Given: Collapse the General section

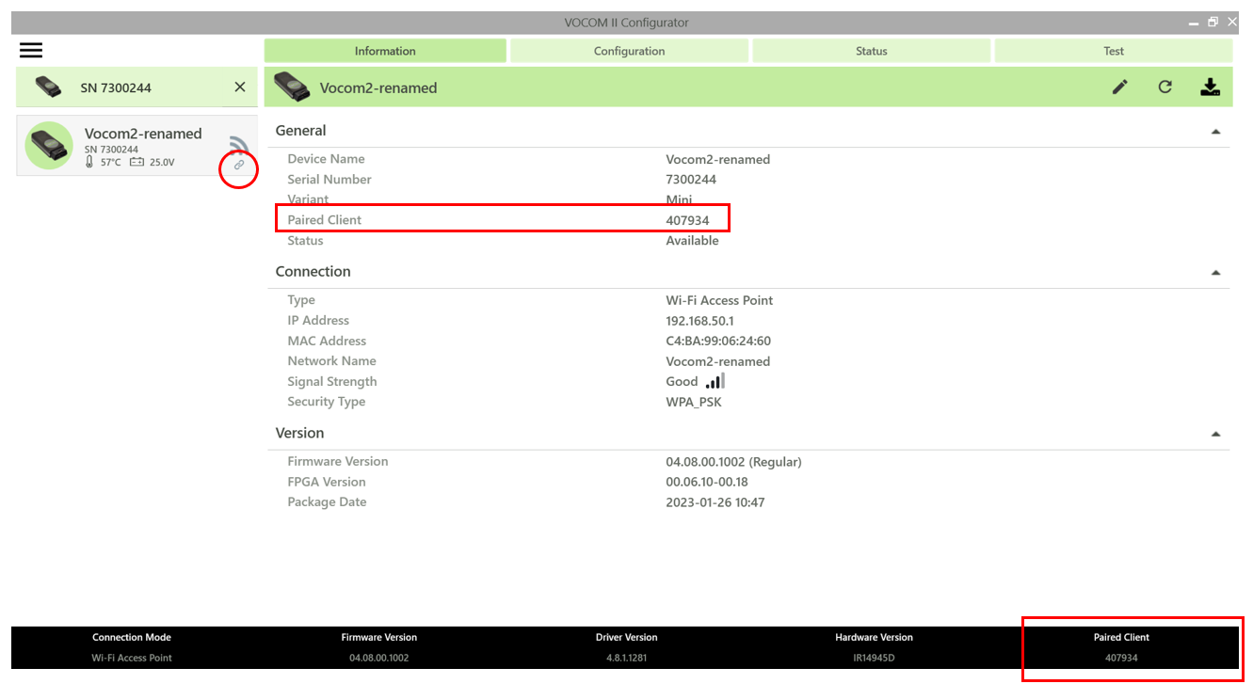Looking at the screenshot, I should point(1215,132).
